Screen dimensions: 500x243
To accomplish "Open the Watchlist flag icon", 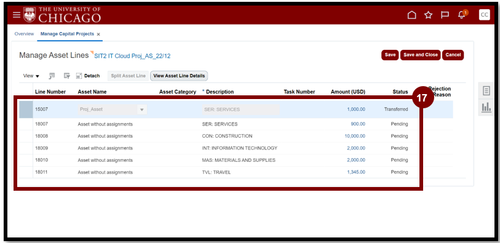I will [445, 15].
